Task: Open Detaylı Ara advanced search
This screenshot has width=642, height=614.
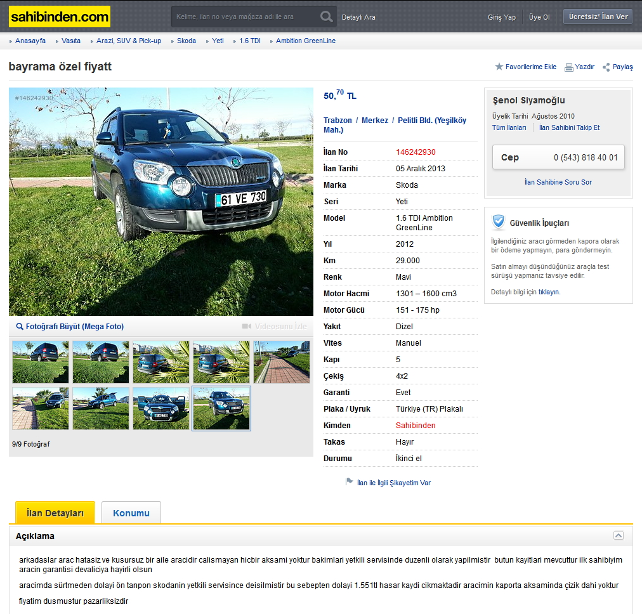Action: click(358, 17)
